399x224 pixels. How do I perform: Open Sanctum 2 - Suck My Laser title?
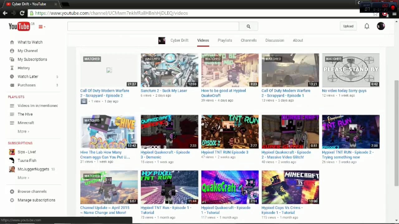pos(164,91)
